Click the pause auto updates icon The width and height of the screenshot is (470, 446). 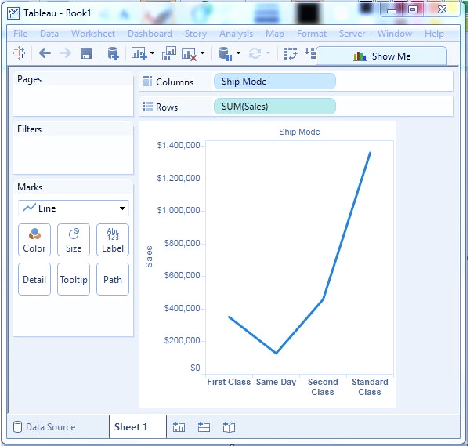click(x=226, y=54)
